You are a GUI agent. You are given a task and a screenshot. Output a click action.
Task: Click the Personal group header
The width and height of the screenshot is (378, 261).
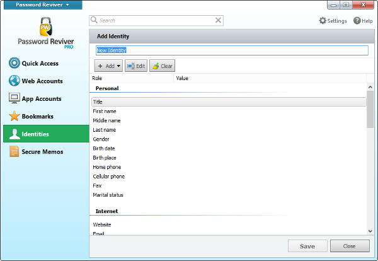pyautogui.click(x=107, y=88)
